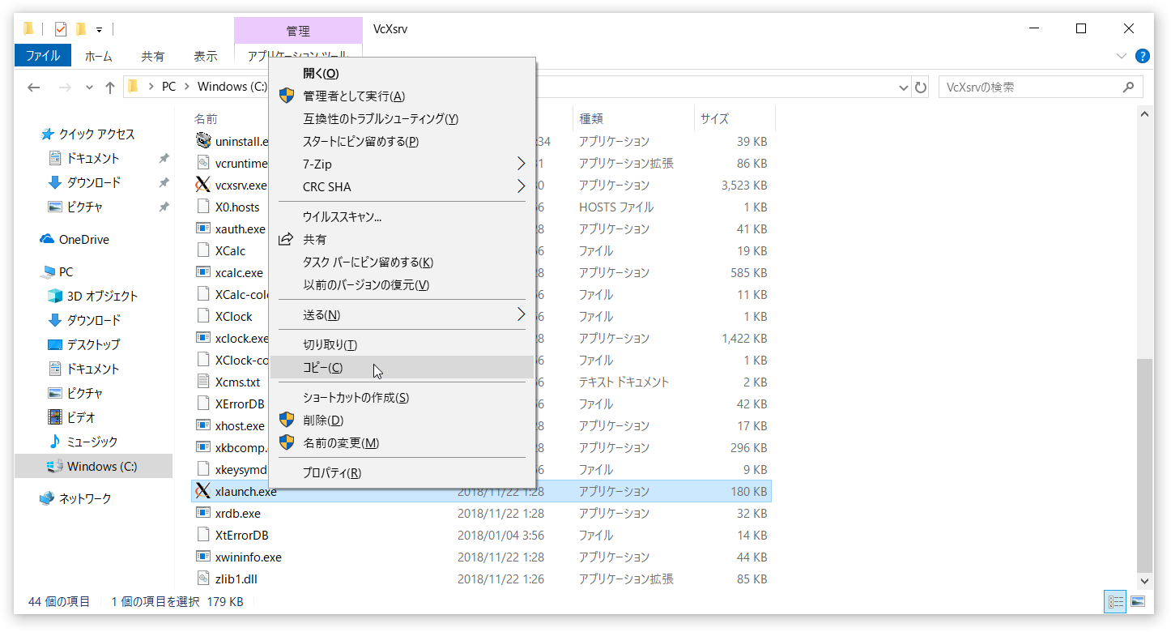Click the vertical scrollbar thumb in the file list

click(x=1144, y=465)
